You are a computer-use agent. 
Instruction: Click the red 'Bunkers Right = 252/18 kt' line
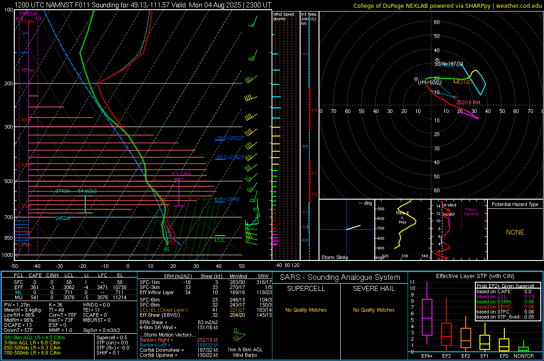(179, 340)
